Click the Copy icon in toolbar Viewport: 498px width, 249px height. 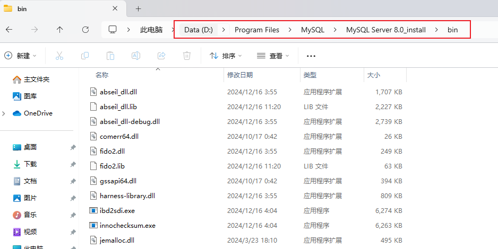coord(85,56)
